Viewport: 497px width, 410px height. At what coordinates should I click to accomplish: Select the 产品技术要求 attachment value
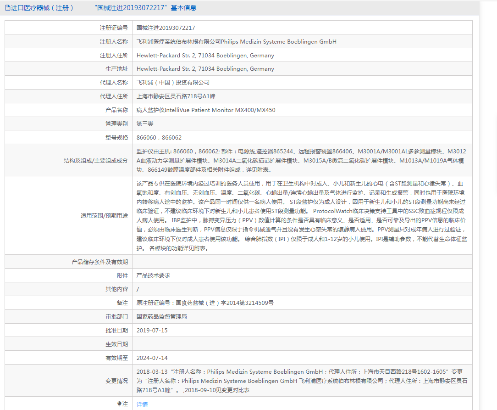coord(154,275)
